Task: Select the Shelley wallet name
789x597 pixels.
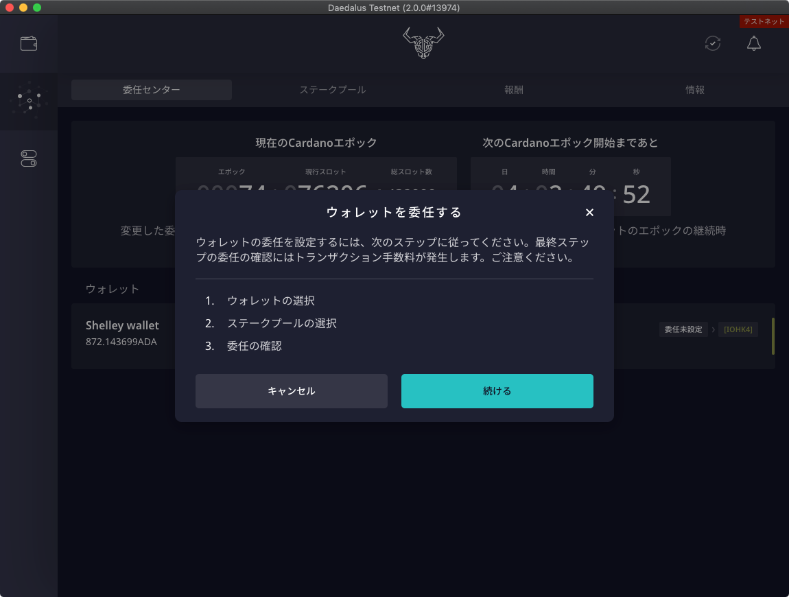Action: click(122, 325)
